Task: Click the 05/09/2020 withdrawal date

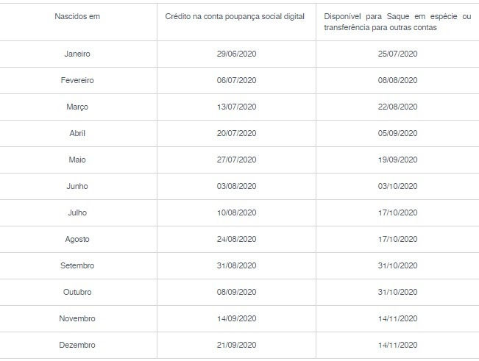Action: click(397, 133)
